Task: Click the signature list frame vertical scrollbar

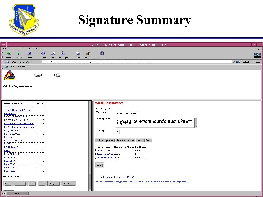Action: point(90,146)
